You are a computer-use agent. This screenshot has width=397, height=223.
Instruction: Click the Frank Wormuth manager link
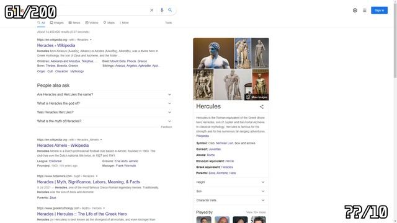coord(126,165)
